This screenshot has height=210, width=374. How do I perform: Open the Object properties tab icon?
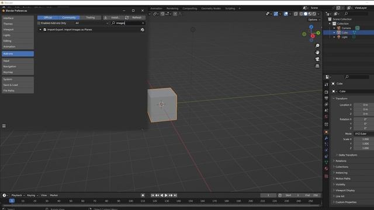coord(326,132)
